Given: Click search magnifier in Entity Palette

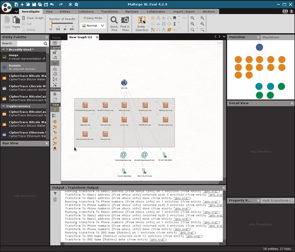Looking at the screenshot, I should point(45,43).
